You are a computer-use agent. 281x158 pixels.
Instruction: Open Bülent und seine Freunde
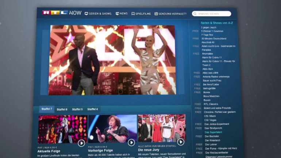point(218,108)
